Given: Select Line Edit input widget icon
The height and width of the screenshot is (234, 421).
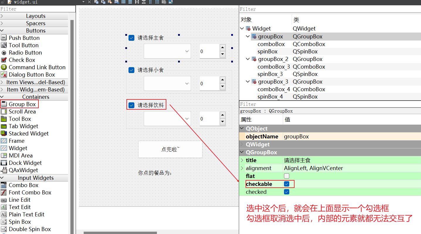Looking at the screenshot, I should click(4, 200).
